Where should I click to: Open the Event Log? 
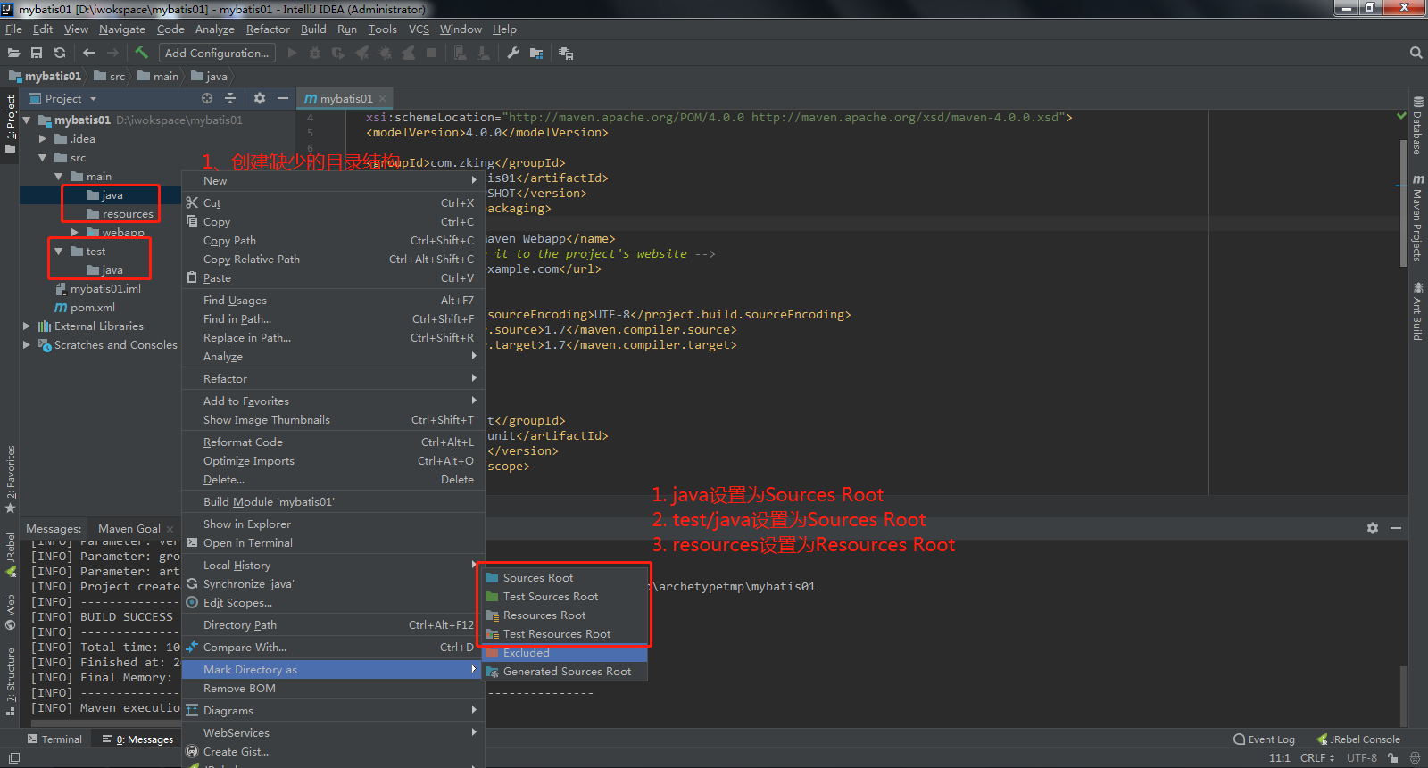(x=1264, y=739)
